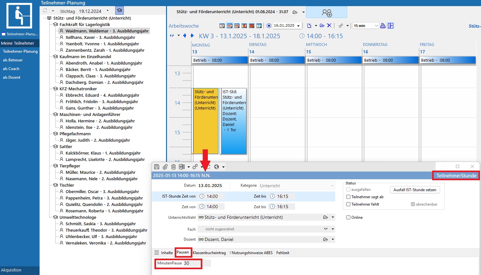The width and height of the screenshot is (481, 275).
Task: Click the Word document export icon
Action: (182, 167)
